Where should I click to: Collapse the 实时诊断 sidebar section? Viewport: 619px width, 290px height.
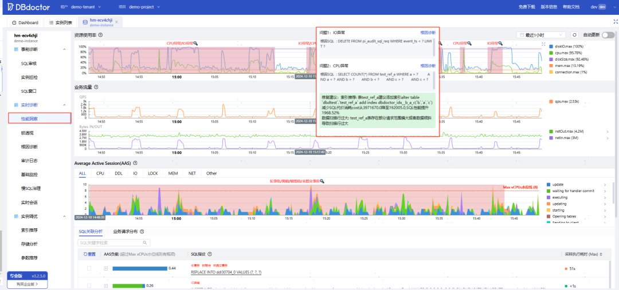pyautogui.click(x=64, y=105)
